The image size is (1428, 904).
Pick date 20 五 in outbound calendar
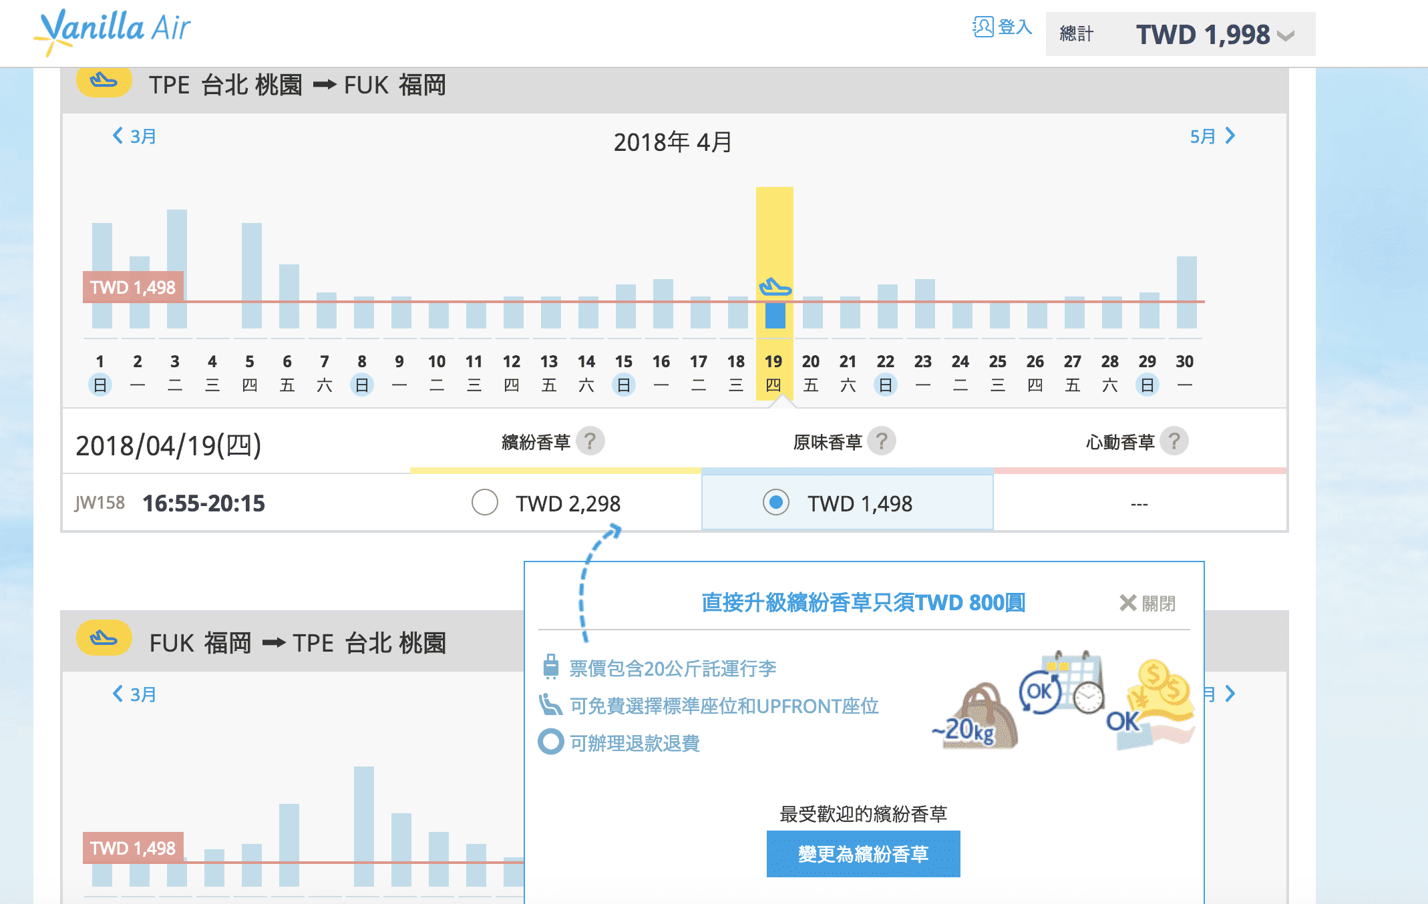(811, 373)
